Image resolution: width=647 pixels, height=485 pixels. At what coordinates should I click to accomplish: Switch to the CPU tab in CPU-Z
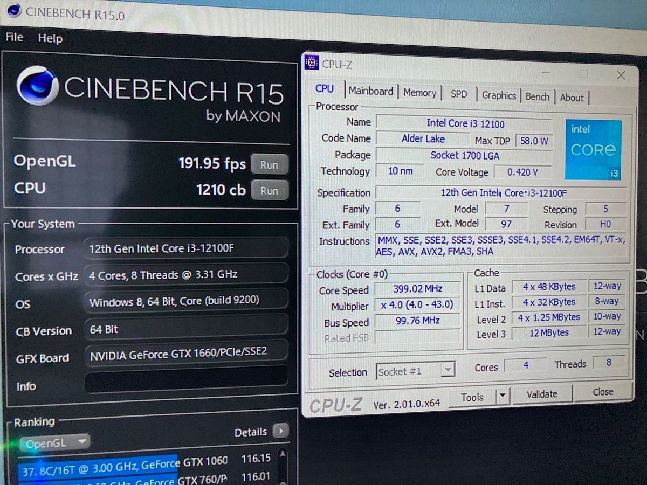pyautogui.click(x=325, y=89)
